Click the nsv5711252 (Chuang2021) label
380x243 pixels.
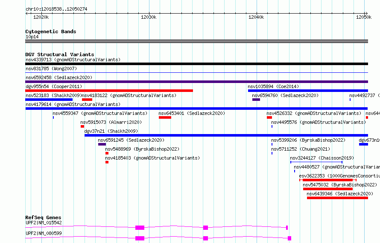301,149
